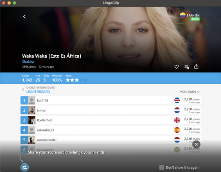The height and width of the screenshot is (172, 221).
Task: Open tairina's profile picture
Action: [x=32, y=110]
